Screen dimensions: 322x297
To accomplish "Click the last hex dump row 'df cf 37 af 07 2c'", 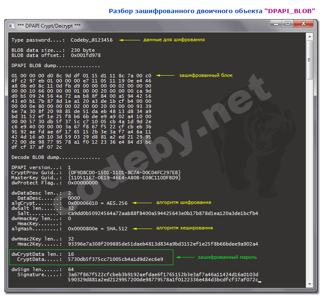I will 37,147.
